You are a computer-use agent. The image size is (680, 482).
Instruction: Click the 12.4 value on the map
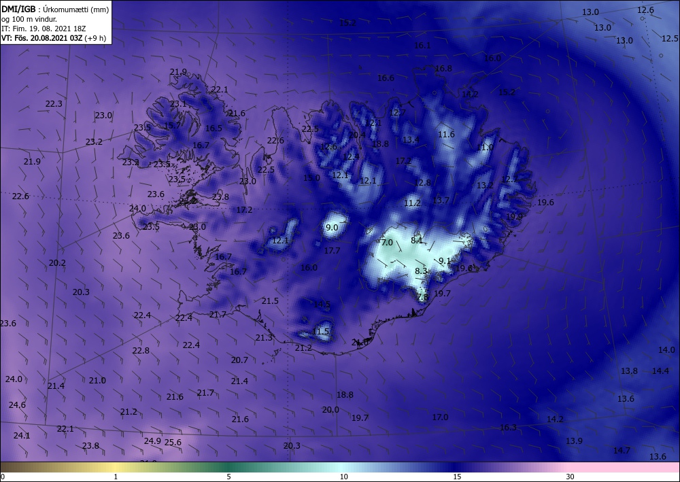click(351, 156)
